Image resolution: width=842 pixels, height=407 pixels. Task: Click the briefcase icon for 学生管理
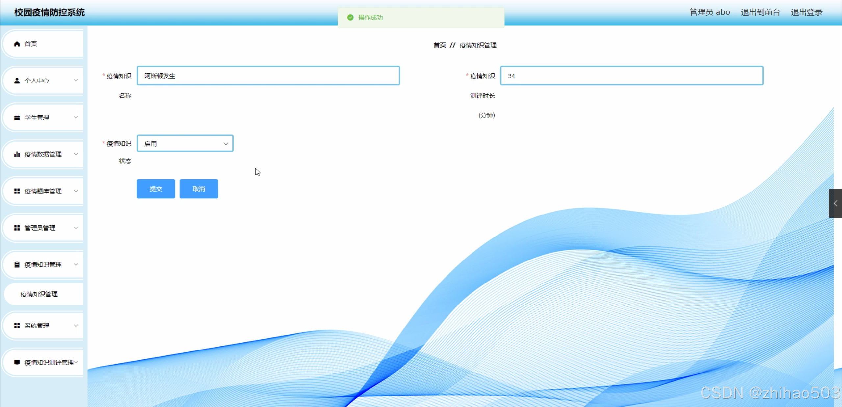(x=17, y=118)
